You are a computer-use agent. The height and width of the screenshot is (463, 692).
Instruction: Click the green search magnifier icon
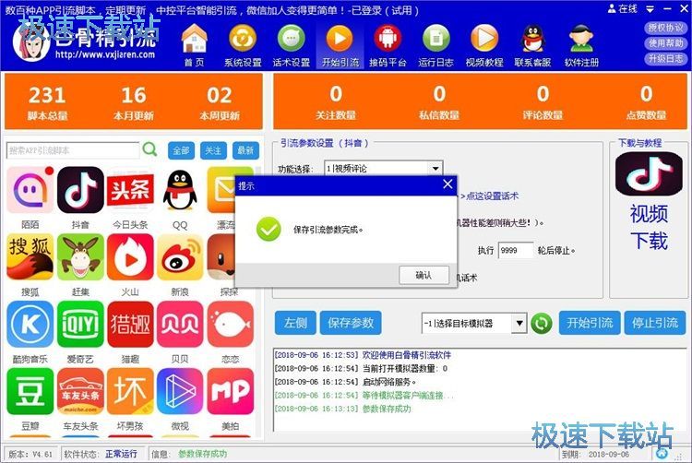(150, 149)
